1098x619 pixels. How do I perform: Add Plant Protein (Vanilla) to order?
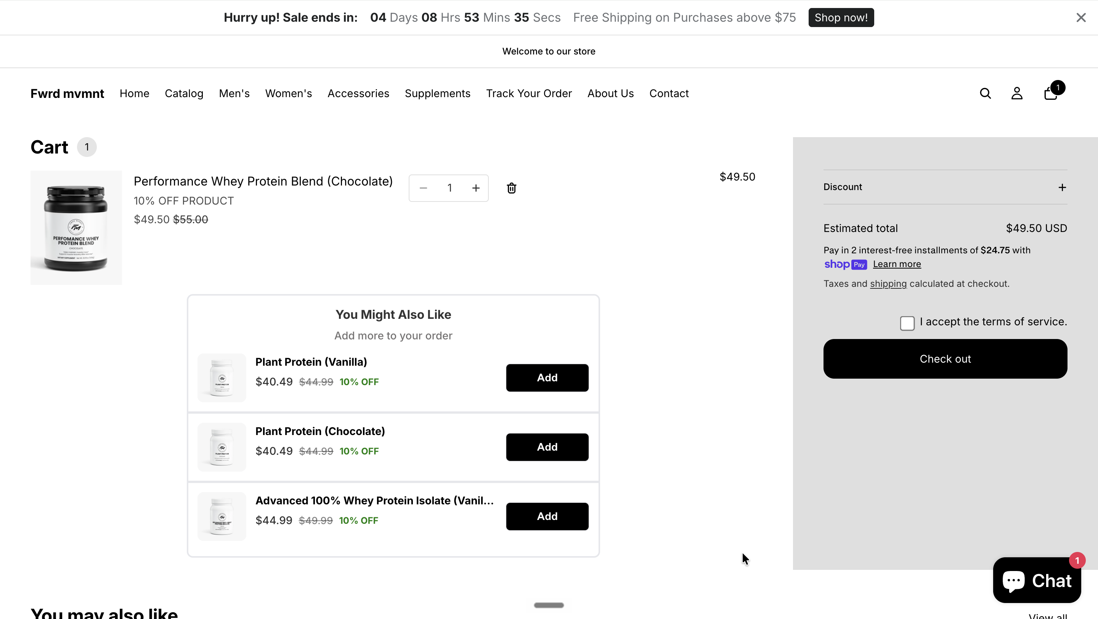pyautogui.click(x=547, y=377)
